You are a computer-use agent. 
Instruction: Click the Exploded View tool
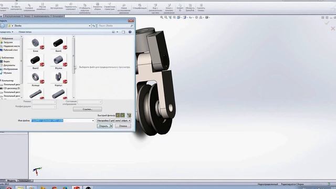(x=155, y=8)
